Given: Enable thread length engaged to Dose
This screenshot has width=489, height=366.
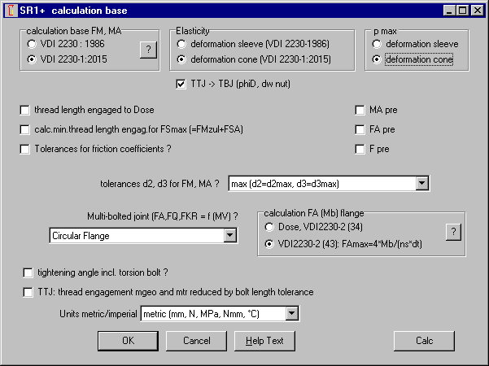Looking at the screenshot, I should 25,109.
